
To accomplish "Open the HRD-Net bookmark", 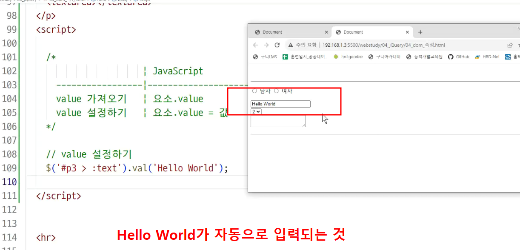I will coord(487,57).
